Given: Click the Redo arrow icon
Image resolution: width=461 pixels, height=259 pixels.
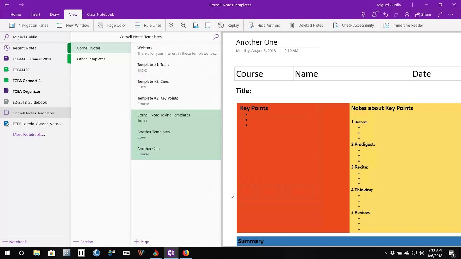Looking at the screenshot, I should click(x=396, y=14).
